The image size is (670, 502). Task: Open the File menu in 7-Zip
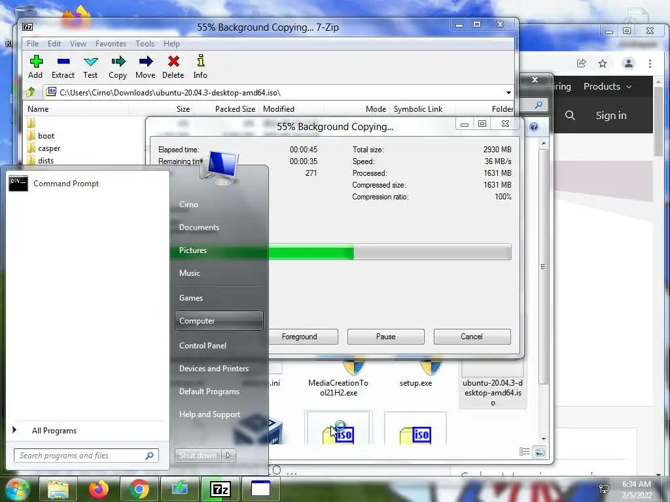click(x=33, y=44)
